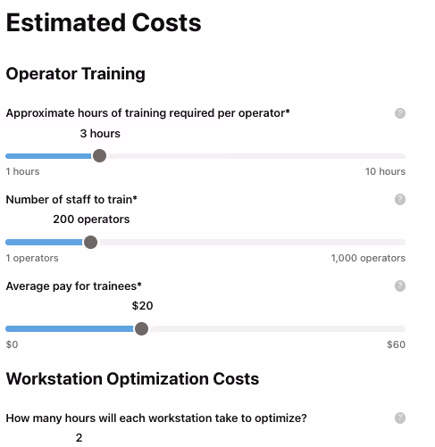Viewport: 435px width, 447px height.
Task: Click the '3 hours' value label
Action: [100, 134]
